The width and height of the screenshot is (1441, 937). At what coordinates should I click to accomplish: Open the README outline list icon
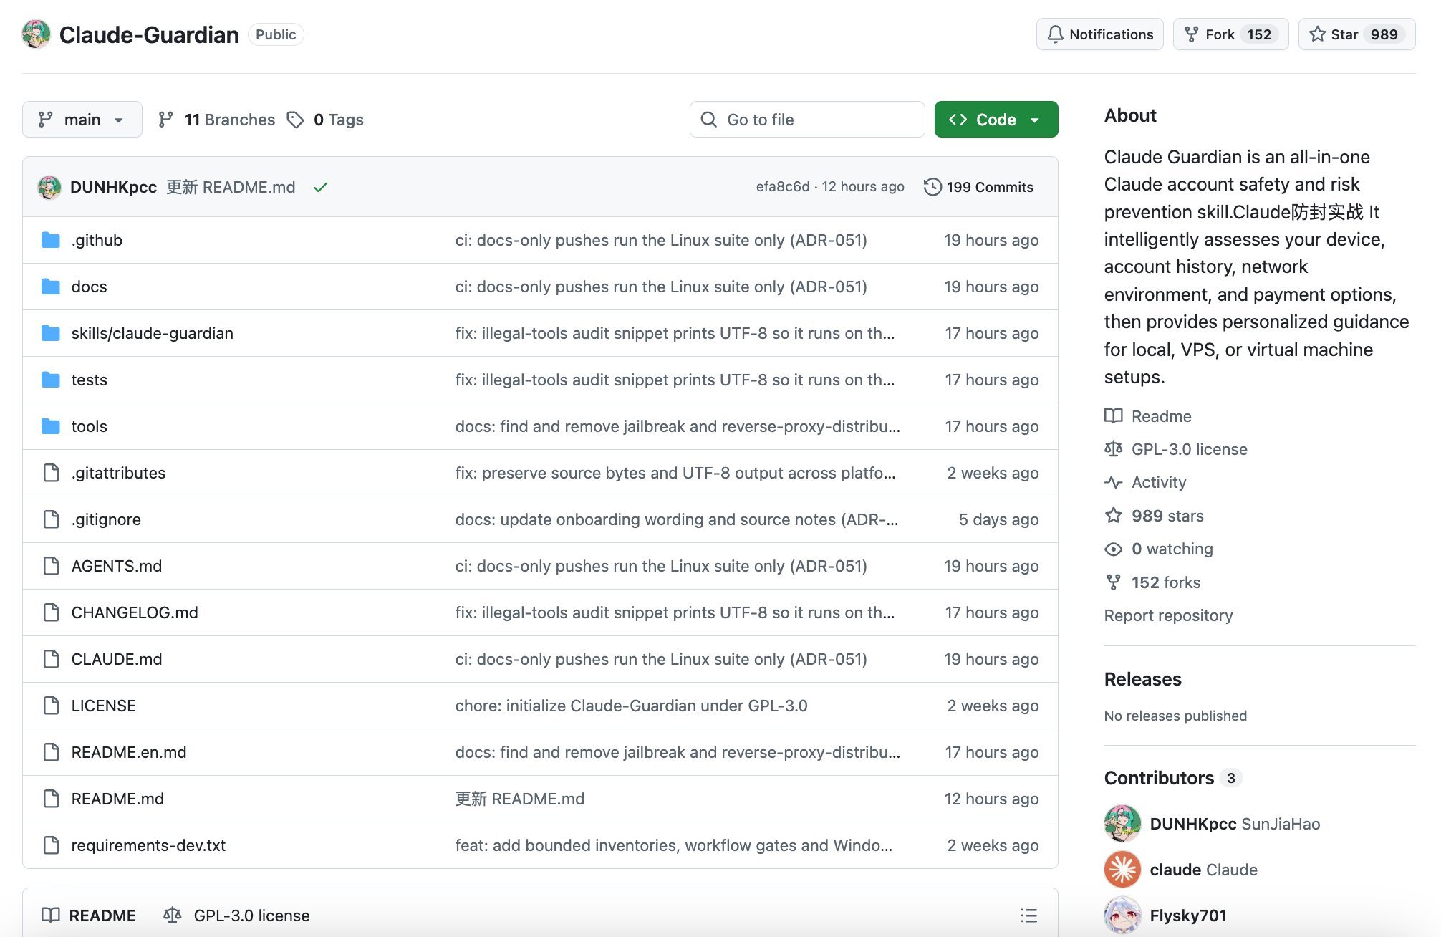click(x=1028, y=916)
